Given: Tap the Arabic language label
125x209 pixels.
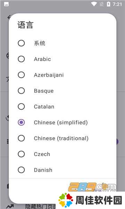Looking at the screenshot, I should click(x=42, y=59).
